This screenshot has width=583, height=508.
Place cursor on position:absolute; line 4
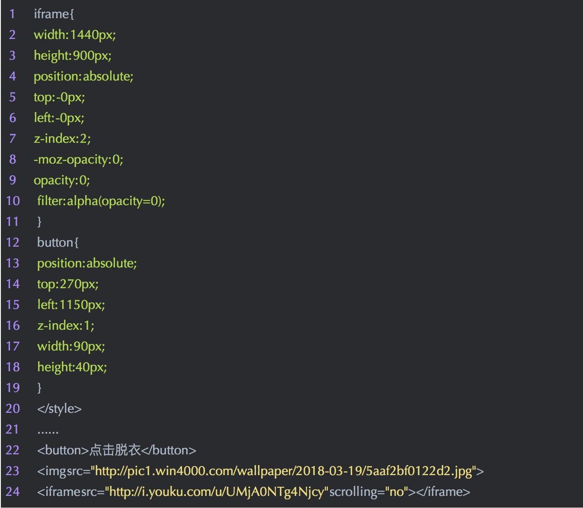tap(83, 77)
